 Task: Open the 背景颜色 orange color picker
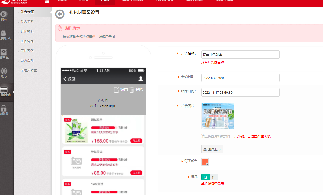pyautogui.click(x=205, y=162)
